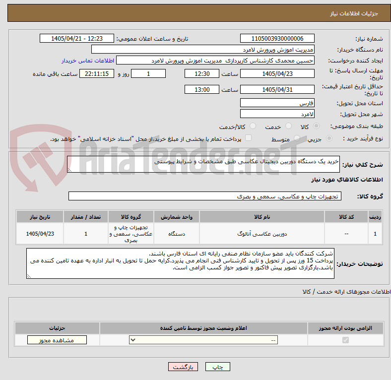
Task: Click the گروه کالا column header
Action: [131, 217]
